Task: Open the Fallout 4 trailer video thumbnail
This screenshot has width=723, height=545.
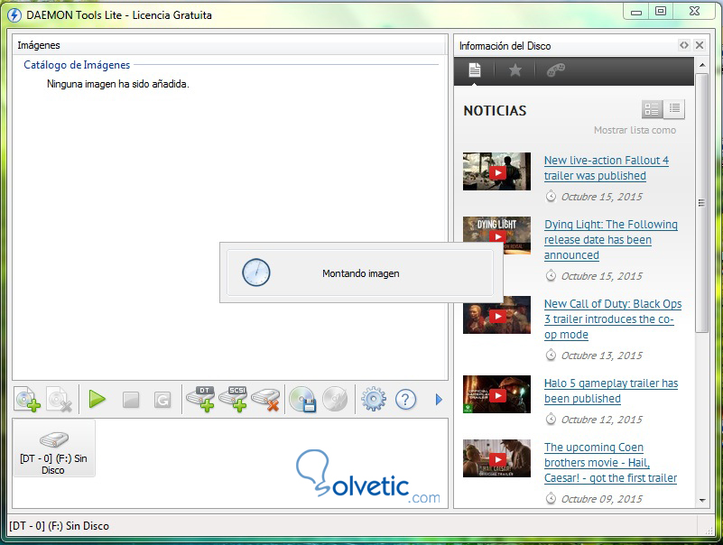Action: point(496,171)
